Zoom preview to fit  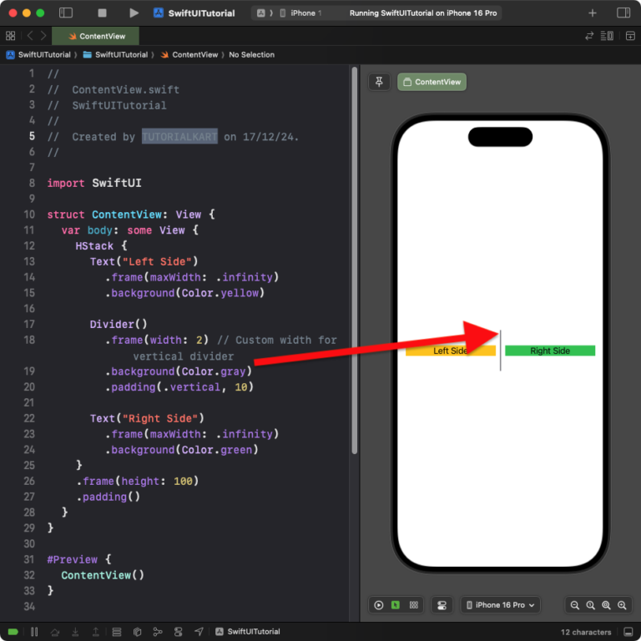pyautogui.click(x=606, y=605)
